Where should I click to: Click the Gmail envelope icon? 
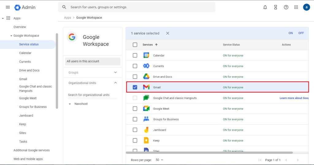coord(146,87)
